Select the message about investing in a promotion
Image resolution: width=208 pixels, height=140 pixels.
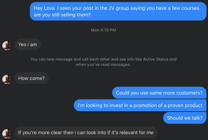[140, 105]
